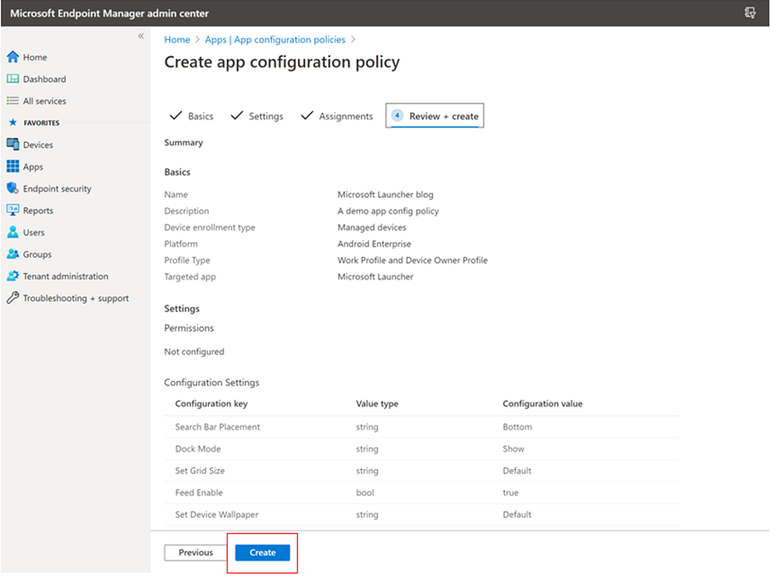
Task: Click the Endpoint security shield icon
Action: click(x=13, y=188)
